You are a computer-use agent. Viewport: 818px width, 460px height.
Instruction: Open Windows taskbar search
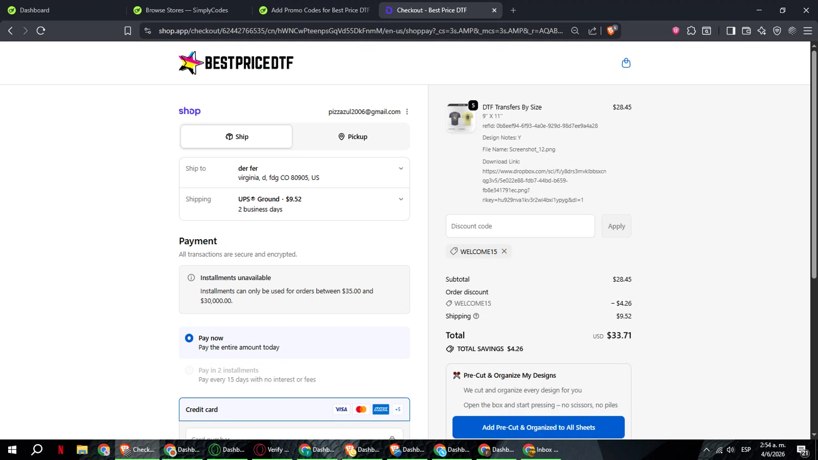click(37, 450)
